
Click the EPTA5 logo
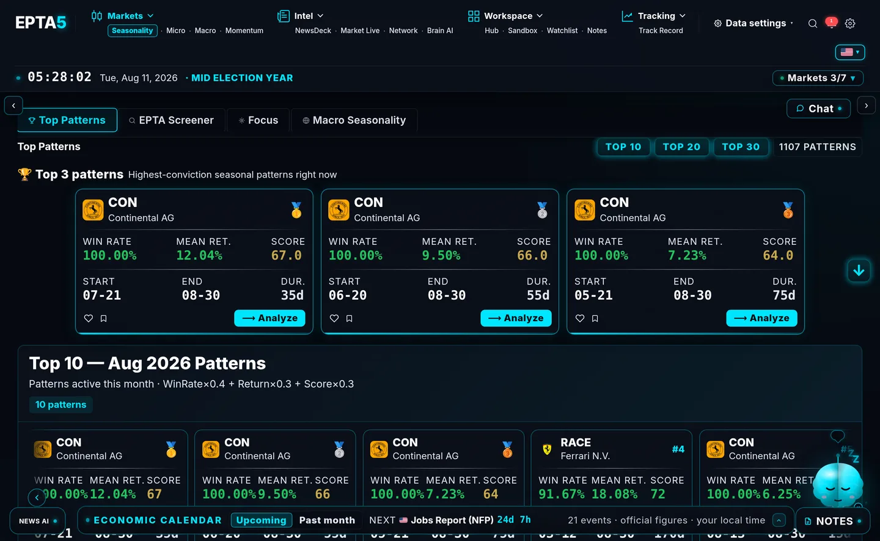tap(41, 23)
